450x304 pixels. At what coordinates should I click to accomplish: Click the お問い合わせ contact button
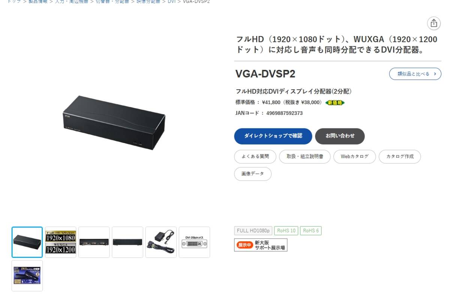click(x=340, y=136)
